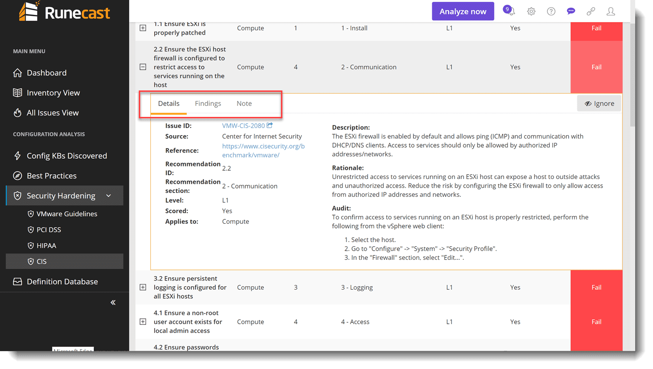Click the All Issues View flame icon
This screenshot has height=369, width=653.
(17, 113)
